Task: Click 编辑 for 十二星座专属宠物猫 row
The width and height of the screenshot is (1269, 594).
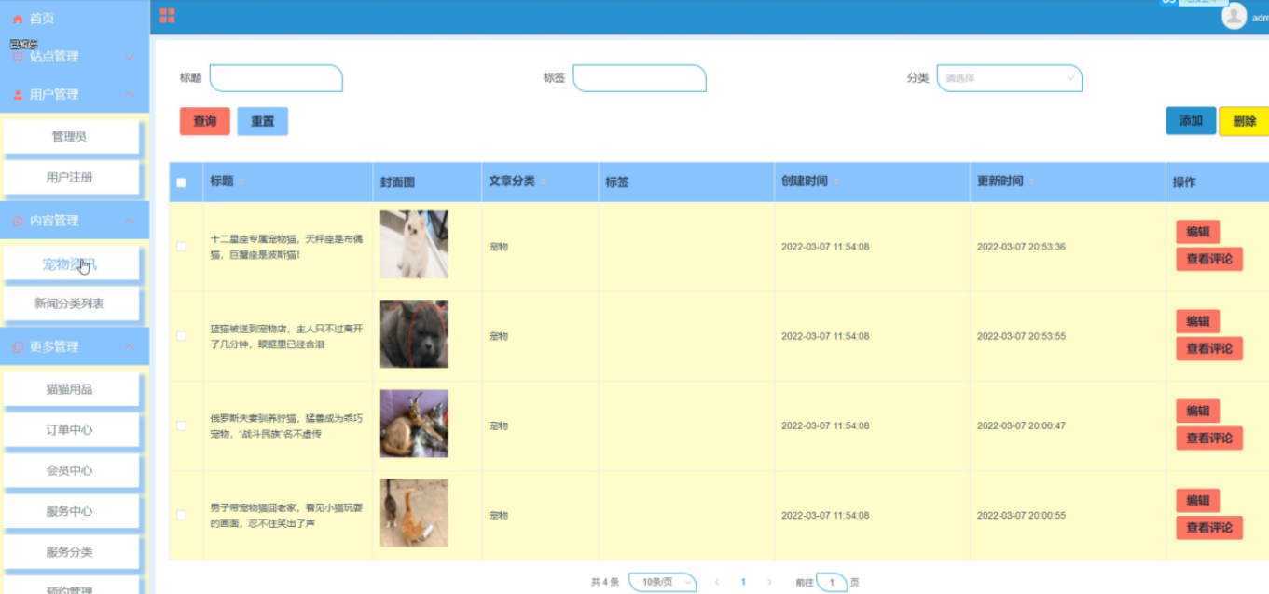Action: tap(1198, 232)
